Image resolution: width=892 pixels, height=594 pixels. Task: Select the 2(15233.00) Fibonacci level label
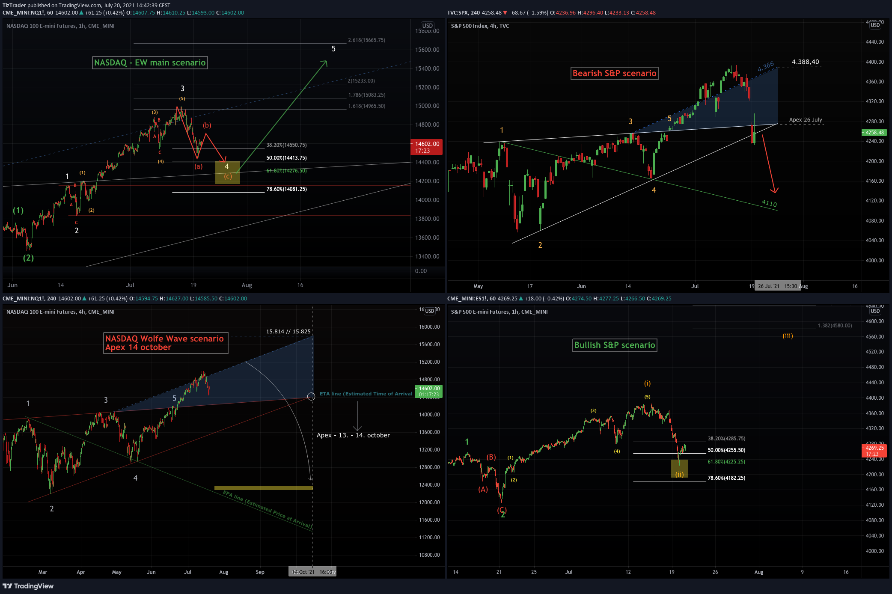tap(361, 81)
